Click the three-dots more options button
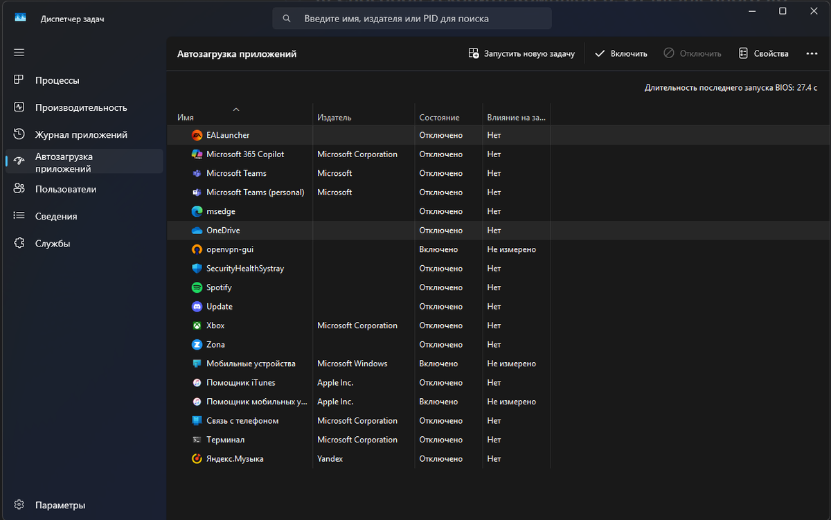 tap(812, 53)
